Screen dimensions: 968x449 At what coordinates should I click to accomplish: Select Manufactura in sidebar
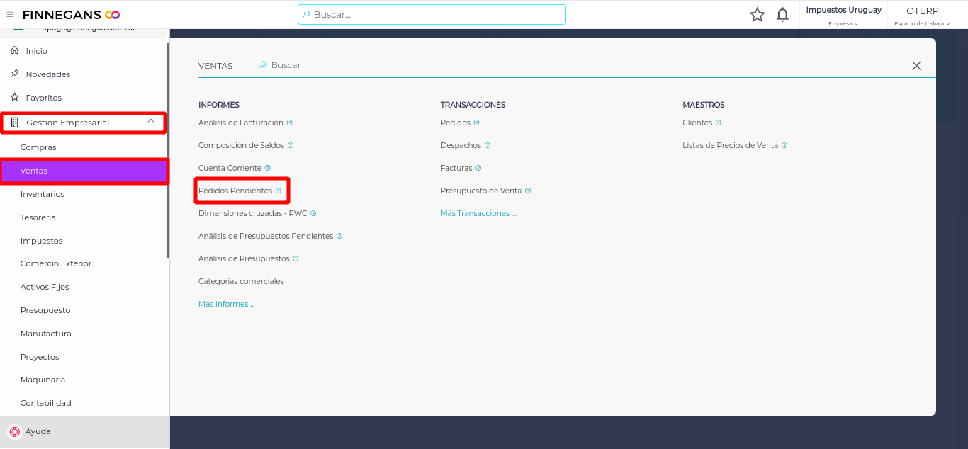coord(46,334)
